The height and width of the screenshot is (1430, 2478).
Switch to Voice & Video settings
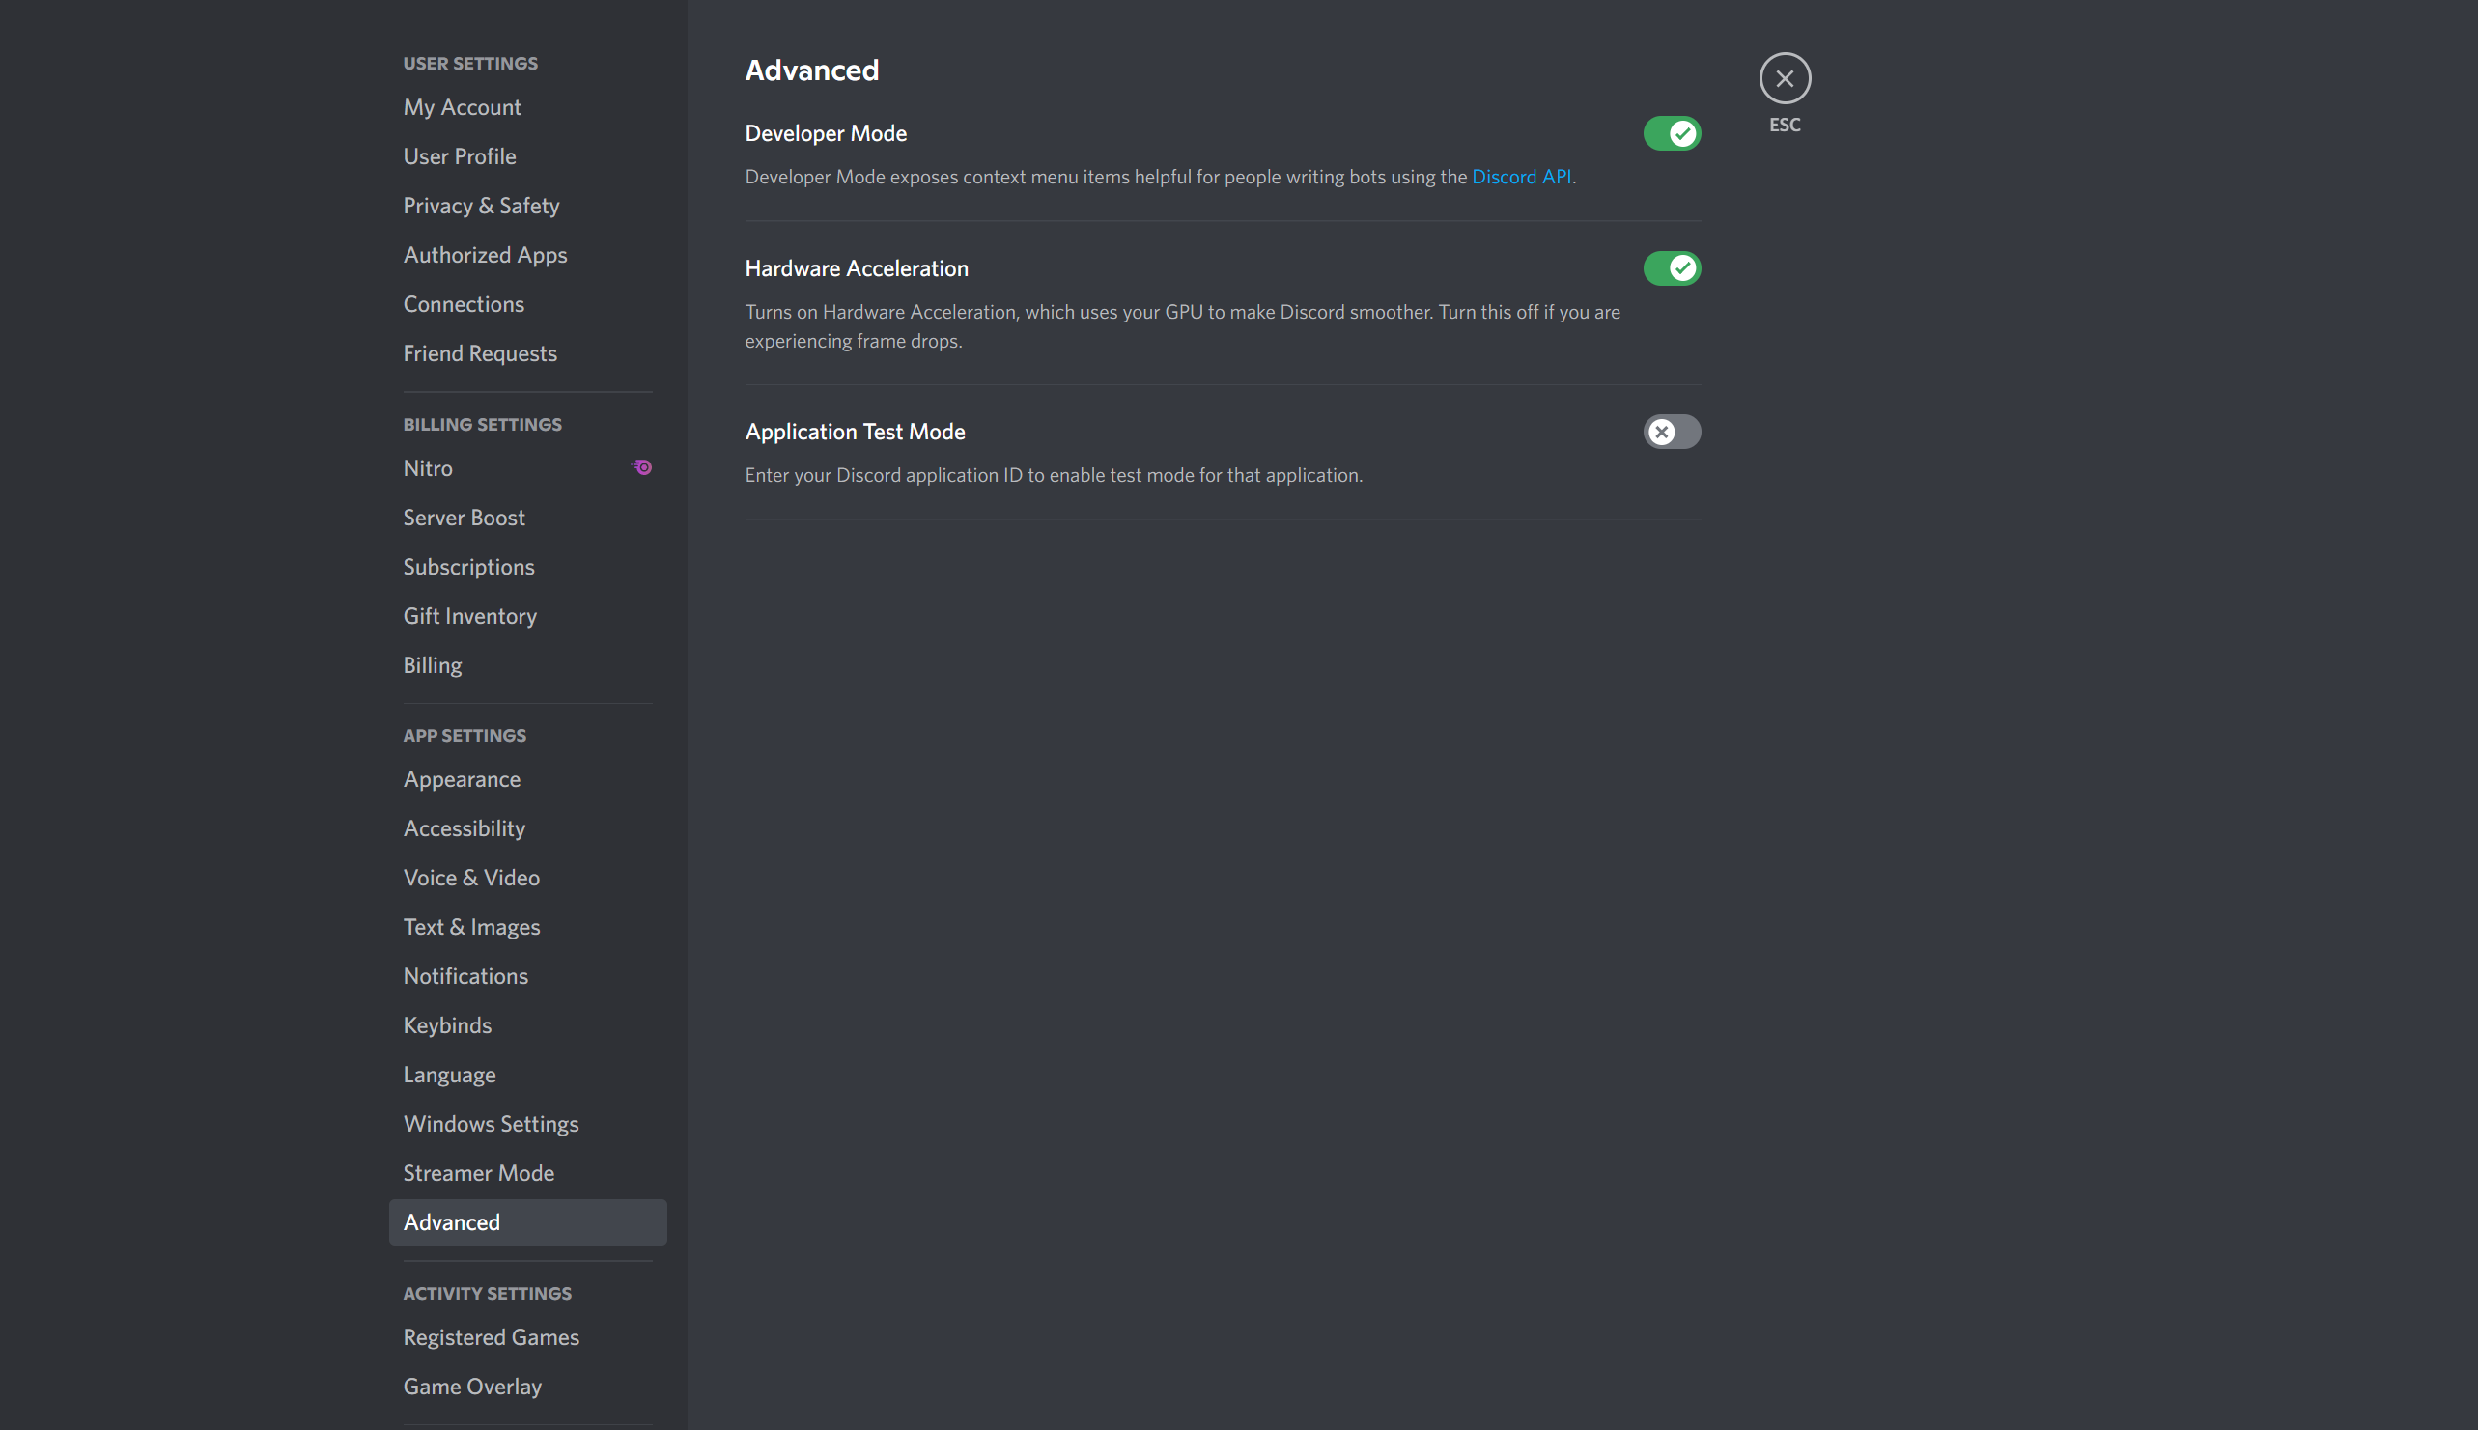(x=471, y=878)
